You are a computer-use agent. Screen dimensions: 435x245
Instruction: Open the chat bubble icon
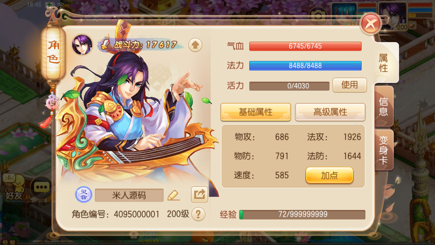pyautogui.click(x=41, y=187)
